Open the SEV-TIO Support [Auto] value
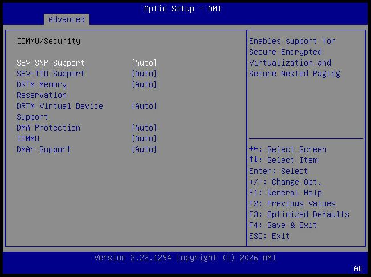The width and height of the screenshot is (371, 277). (144, 74)
